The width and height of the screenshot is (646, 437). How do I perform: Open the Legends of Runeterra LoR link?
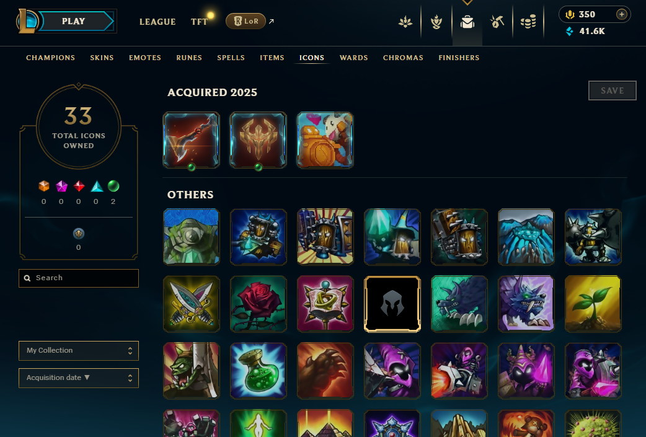[246, 21]
